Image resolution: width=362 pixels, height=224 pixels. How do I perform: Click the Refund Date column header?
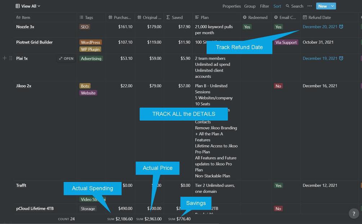coord(329,18)
